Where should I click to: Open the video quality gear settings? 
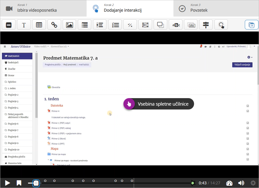point(253,183)
